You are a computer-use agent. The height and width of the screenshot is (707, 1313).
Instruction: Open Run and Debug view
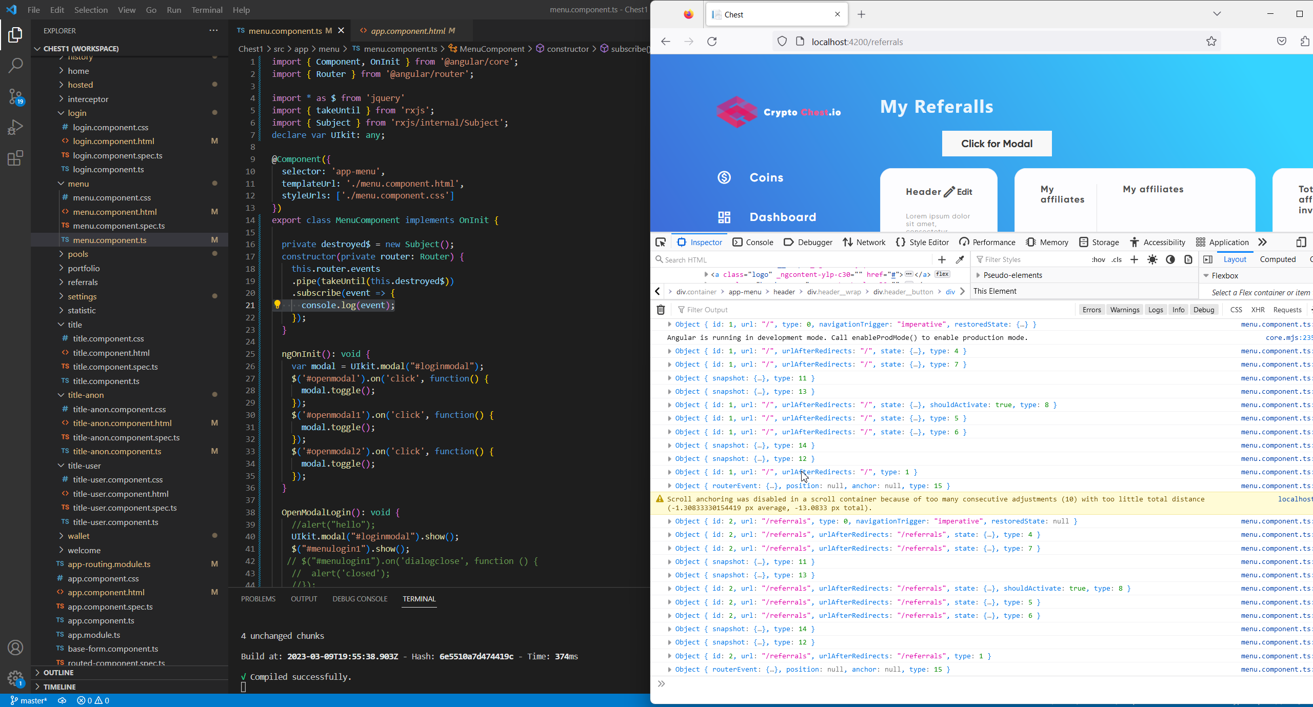[15, 127]
